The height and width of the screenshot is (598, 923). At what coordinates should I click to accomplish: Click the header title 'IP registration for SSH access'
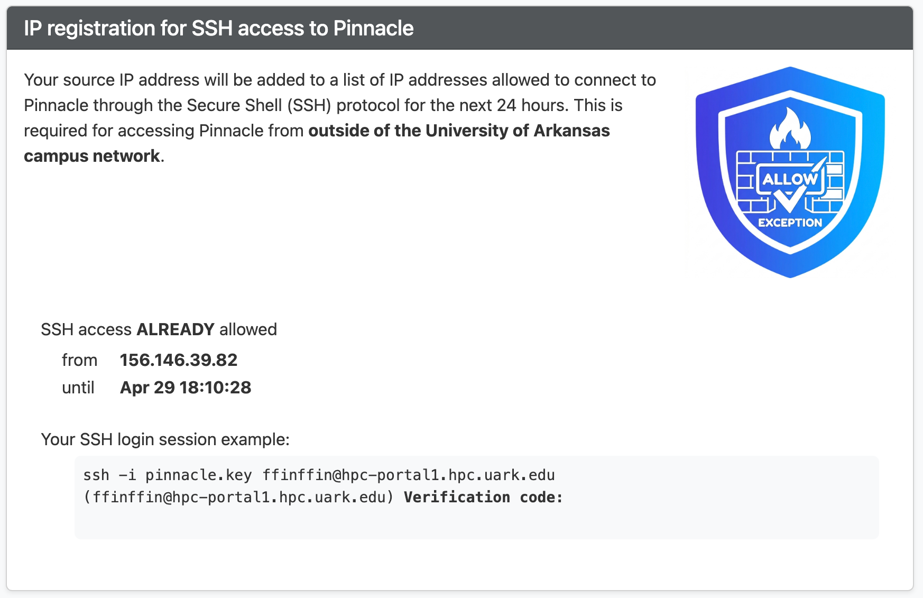[218, 29]
